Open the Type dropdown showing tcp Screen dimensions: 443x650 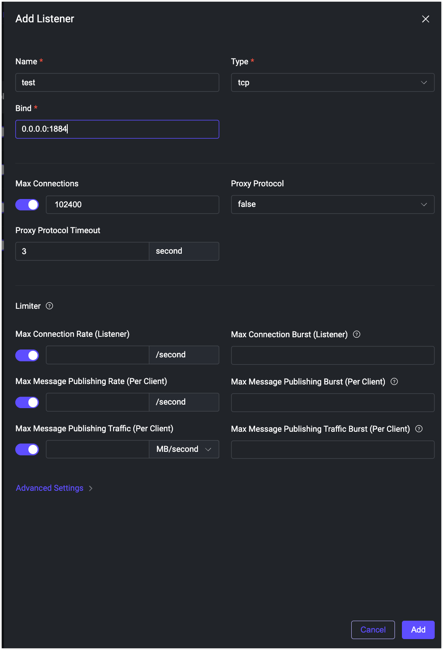coord(332,83)
